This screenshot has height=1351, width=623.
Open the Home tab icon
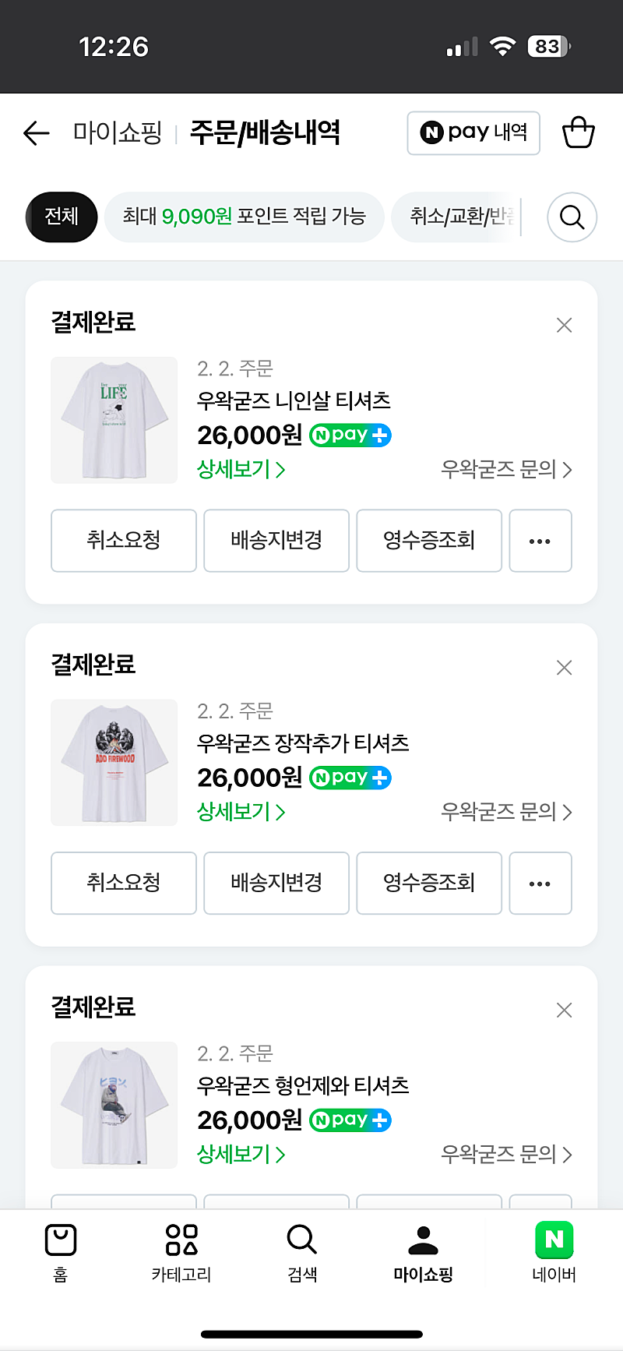click(61, 1240)
